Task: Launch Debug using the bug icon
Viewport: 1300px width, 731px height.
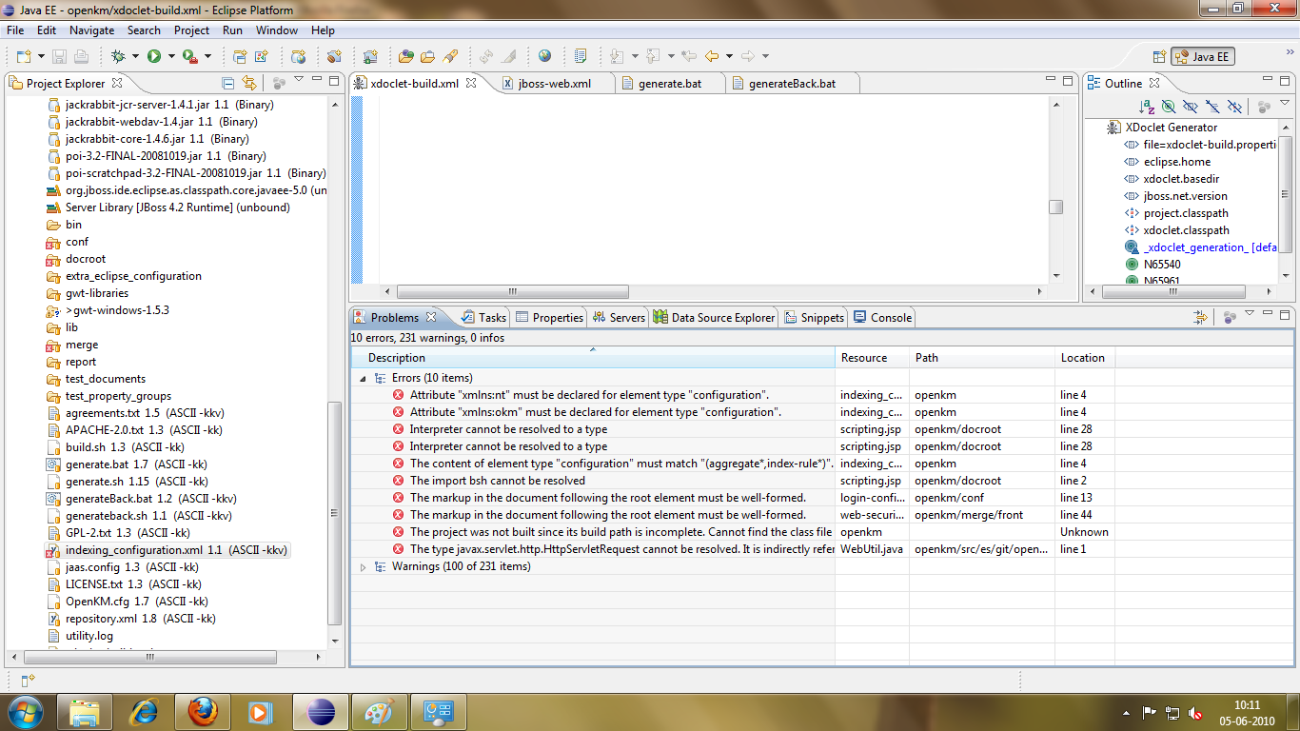Action: point(118,56)
